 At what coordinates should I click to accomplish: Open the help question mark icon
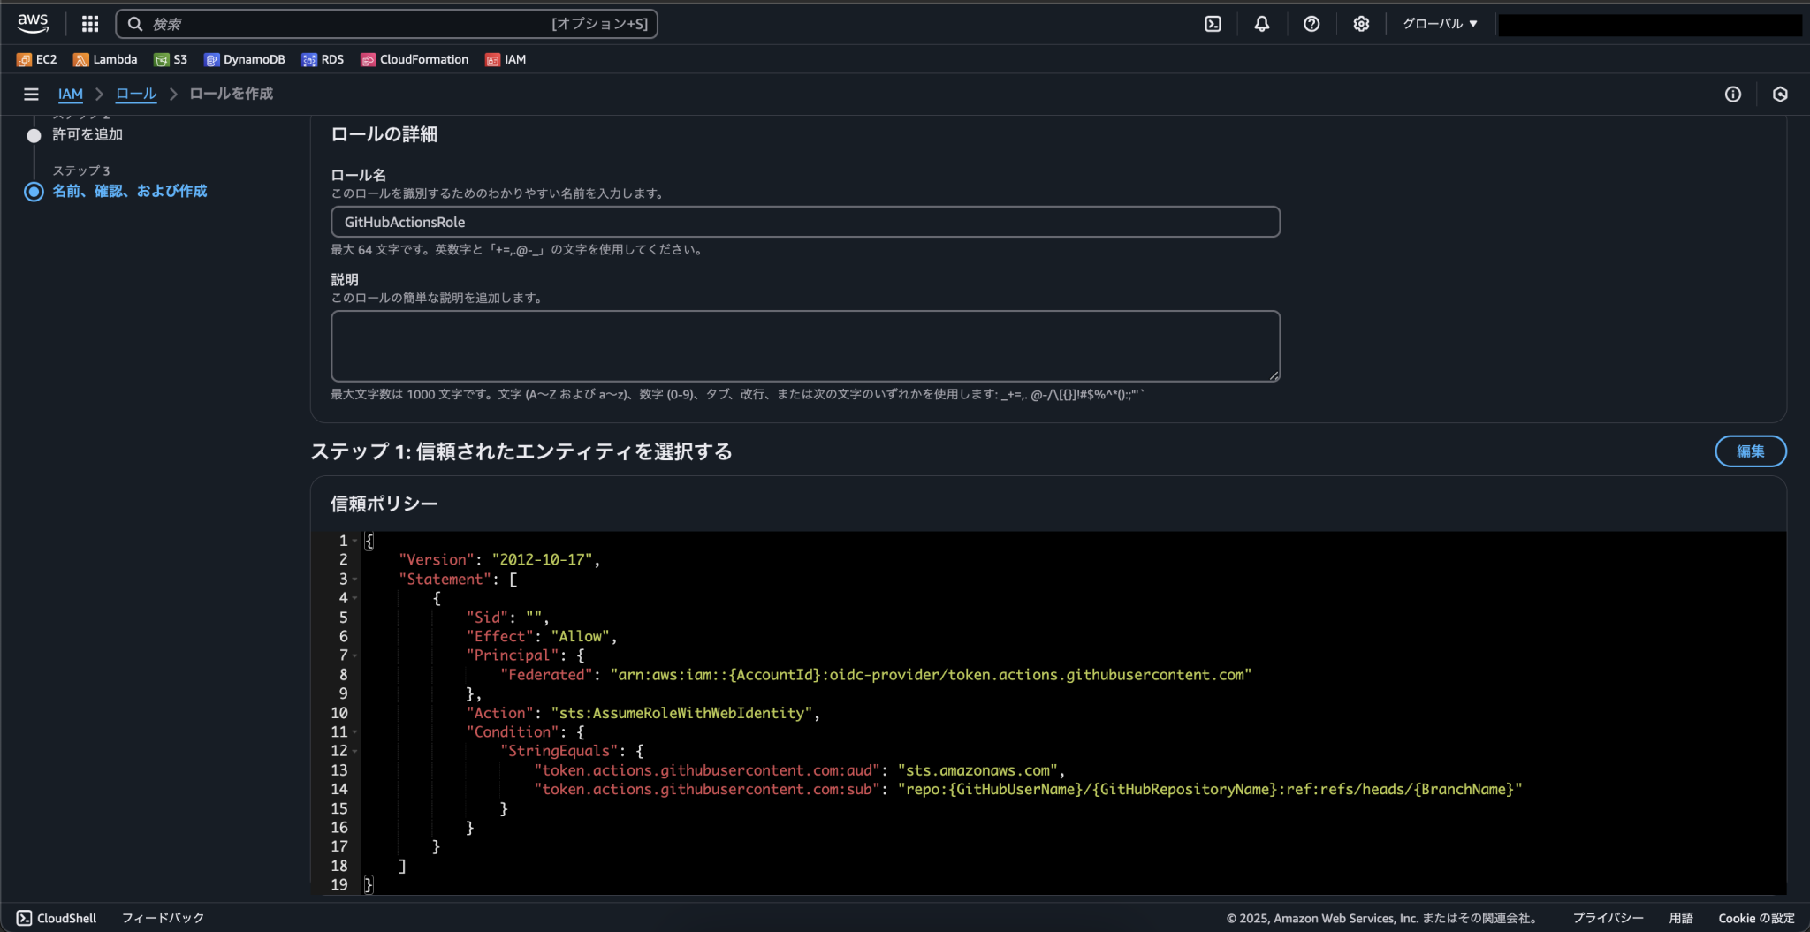(x=1311, y=24)
